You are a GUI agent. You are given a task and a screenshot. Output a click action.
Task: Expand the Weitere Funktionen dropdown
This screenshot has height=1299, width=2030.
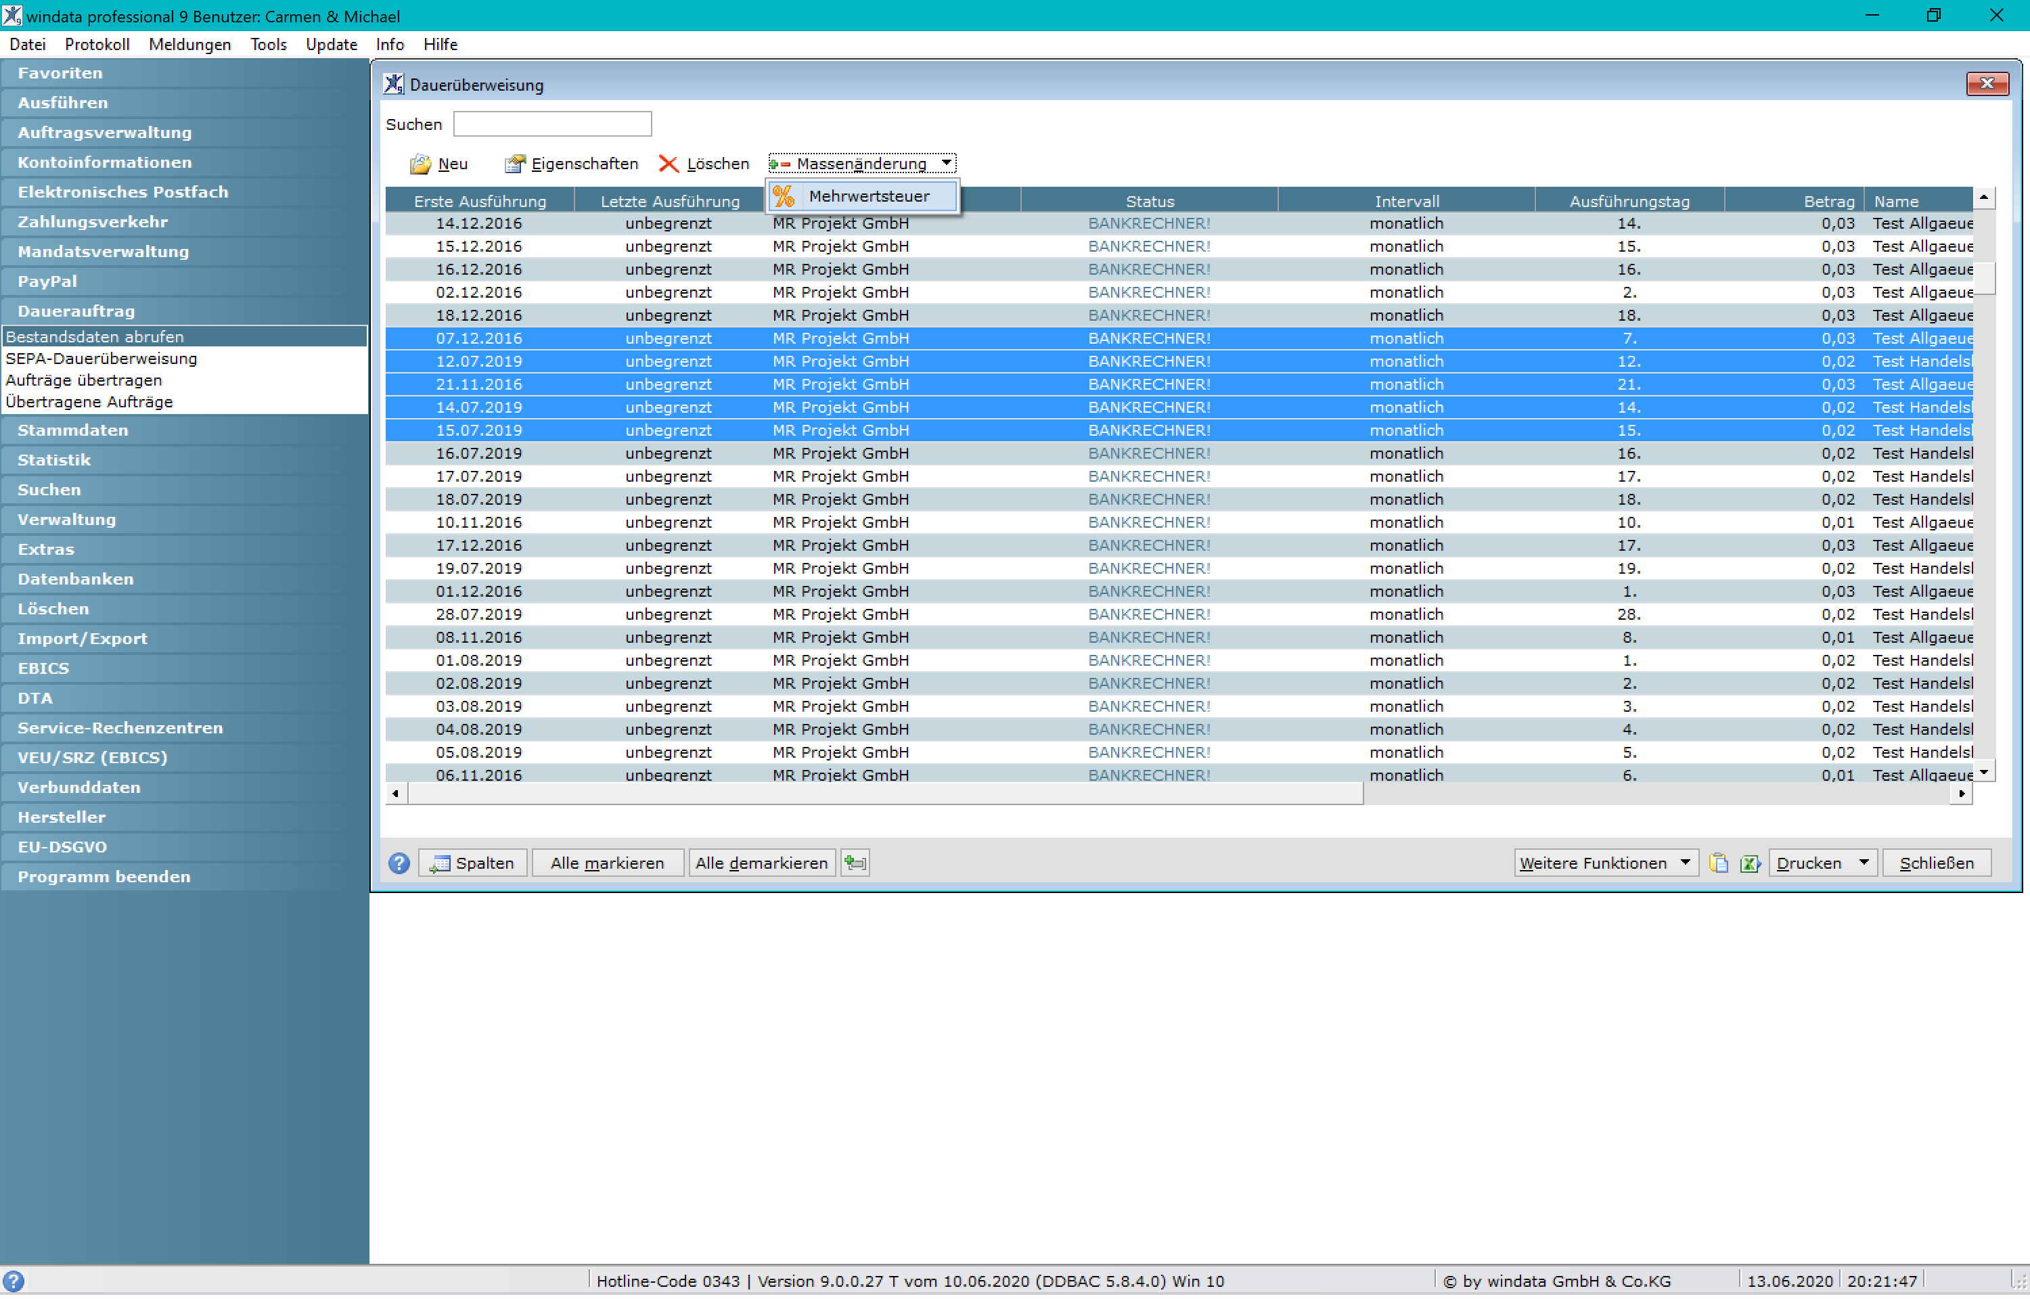[x=1605, y=863]
